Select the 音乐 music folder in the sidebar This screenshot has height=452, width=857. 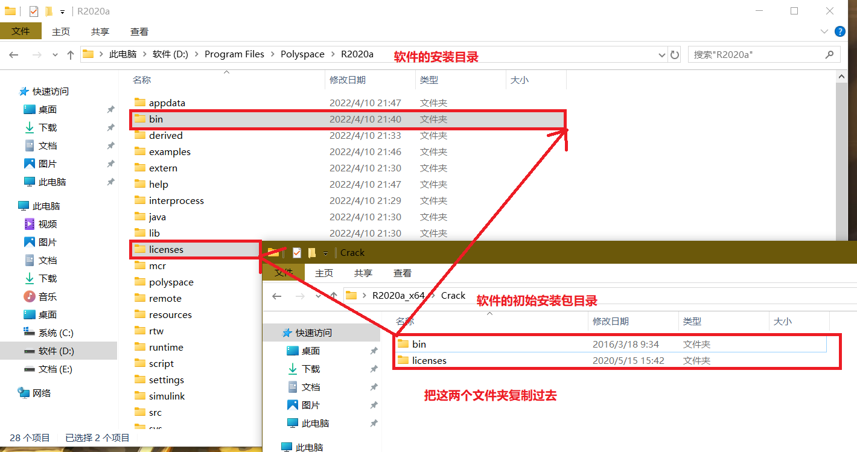pyautogui.click(x=47, y=296)
